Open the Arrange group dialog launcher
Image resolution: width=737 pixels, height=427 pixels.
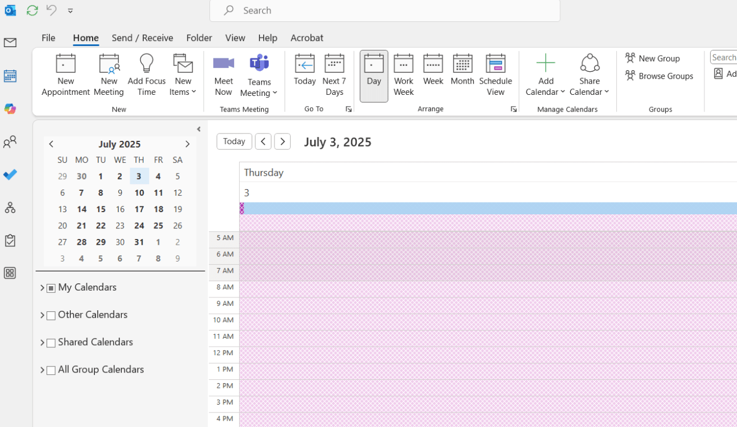(x=514, y=109)
